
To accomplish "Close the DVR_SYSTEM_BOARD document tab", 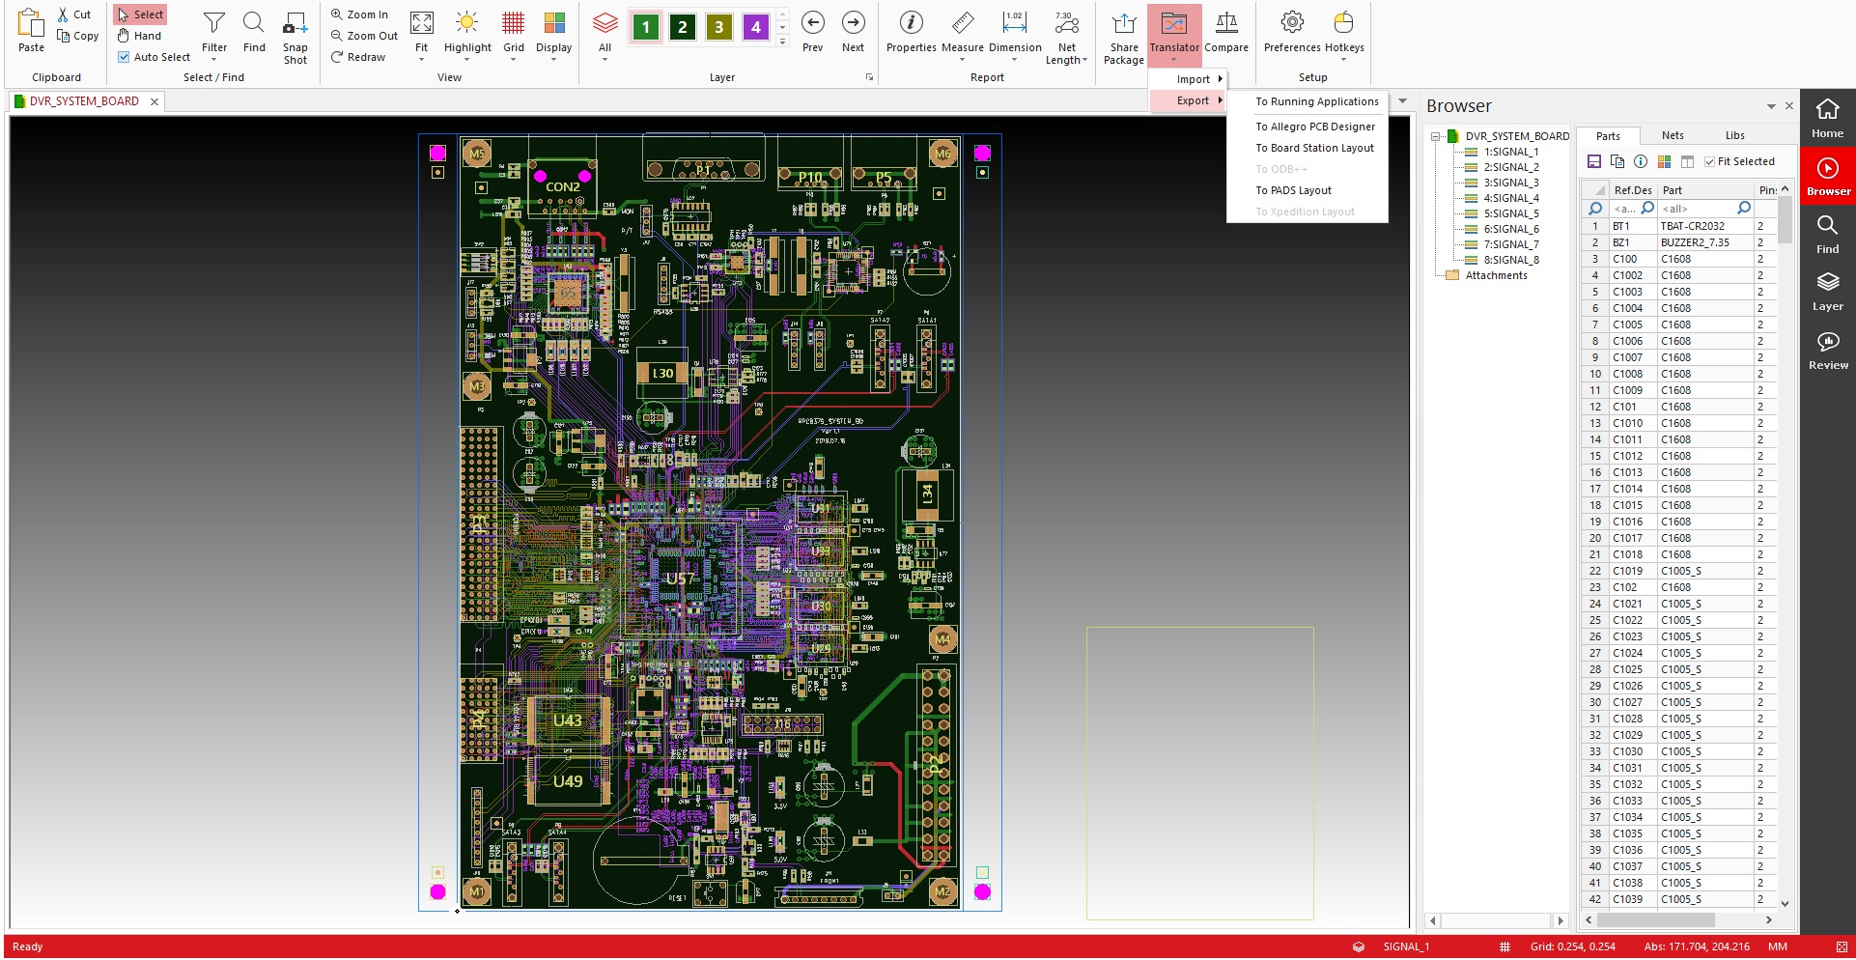I will (154, 101).
